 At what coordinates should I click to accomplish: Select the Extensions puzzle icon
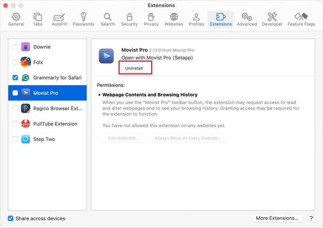coord(221,17)
